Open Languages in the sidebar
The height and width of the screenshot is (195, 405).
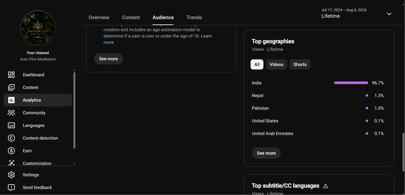(38, 125)
